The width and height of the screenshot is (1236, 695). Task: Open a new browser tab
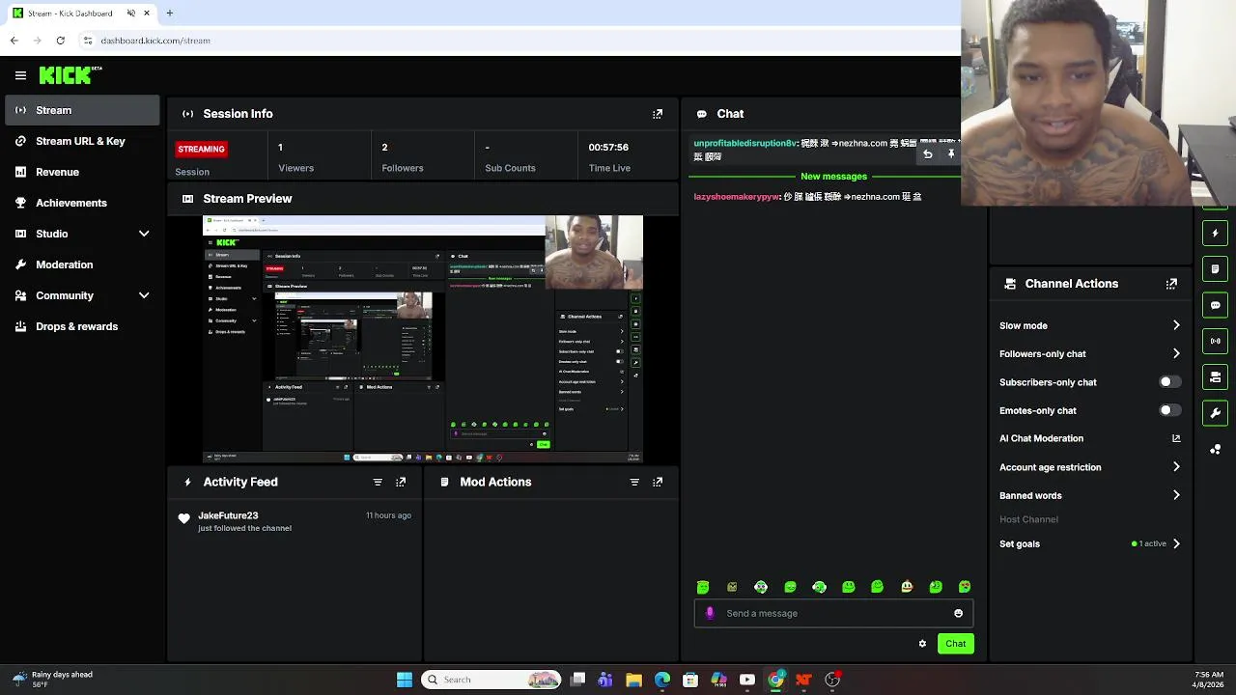click(x=169, y=14)
